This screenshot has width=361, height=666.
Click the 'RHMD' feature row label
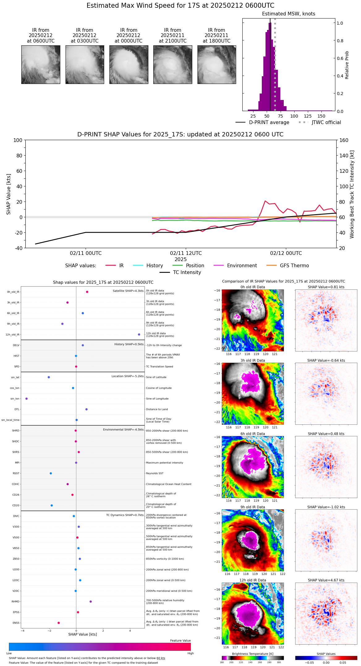(x=15, y=601)
